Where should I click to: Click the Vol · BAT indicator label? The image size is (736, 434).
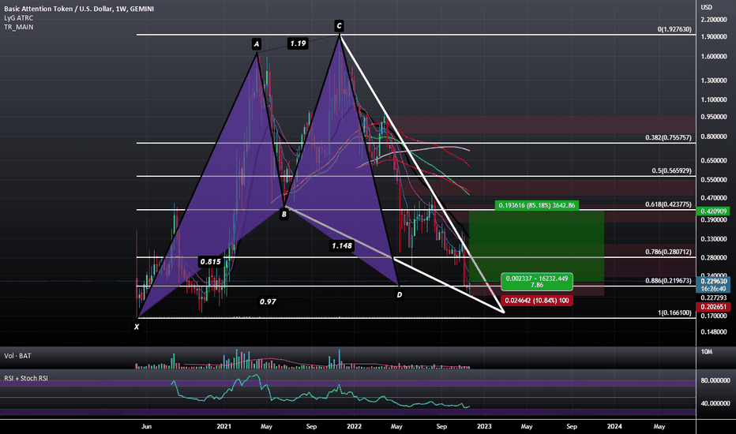[x=17, y=356]
